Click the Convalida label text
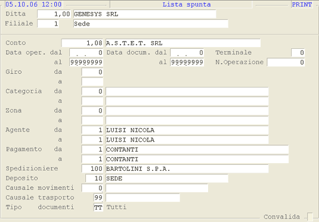This screenshot has height=222, width=319. pyautogui.click(x=282, y=217)
